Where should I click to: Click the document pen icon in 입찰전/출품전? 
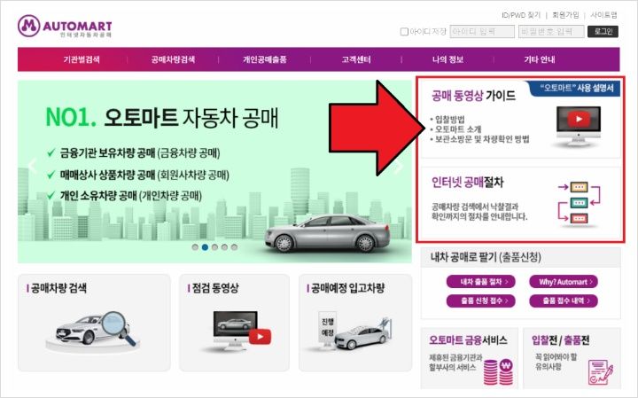[x=601, y=372]
